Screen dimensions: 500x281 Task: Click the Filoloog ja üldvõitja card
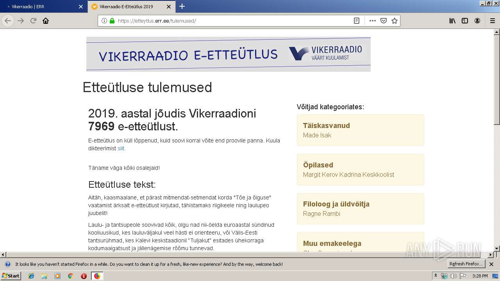(x=360, y=209)
